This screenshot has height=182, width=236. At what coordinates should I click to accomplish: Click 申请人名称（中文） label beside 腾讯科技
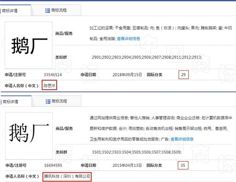[22, 176]
